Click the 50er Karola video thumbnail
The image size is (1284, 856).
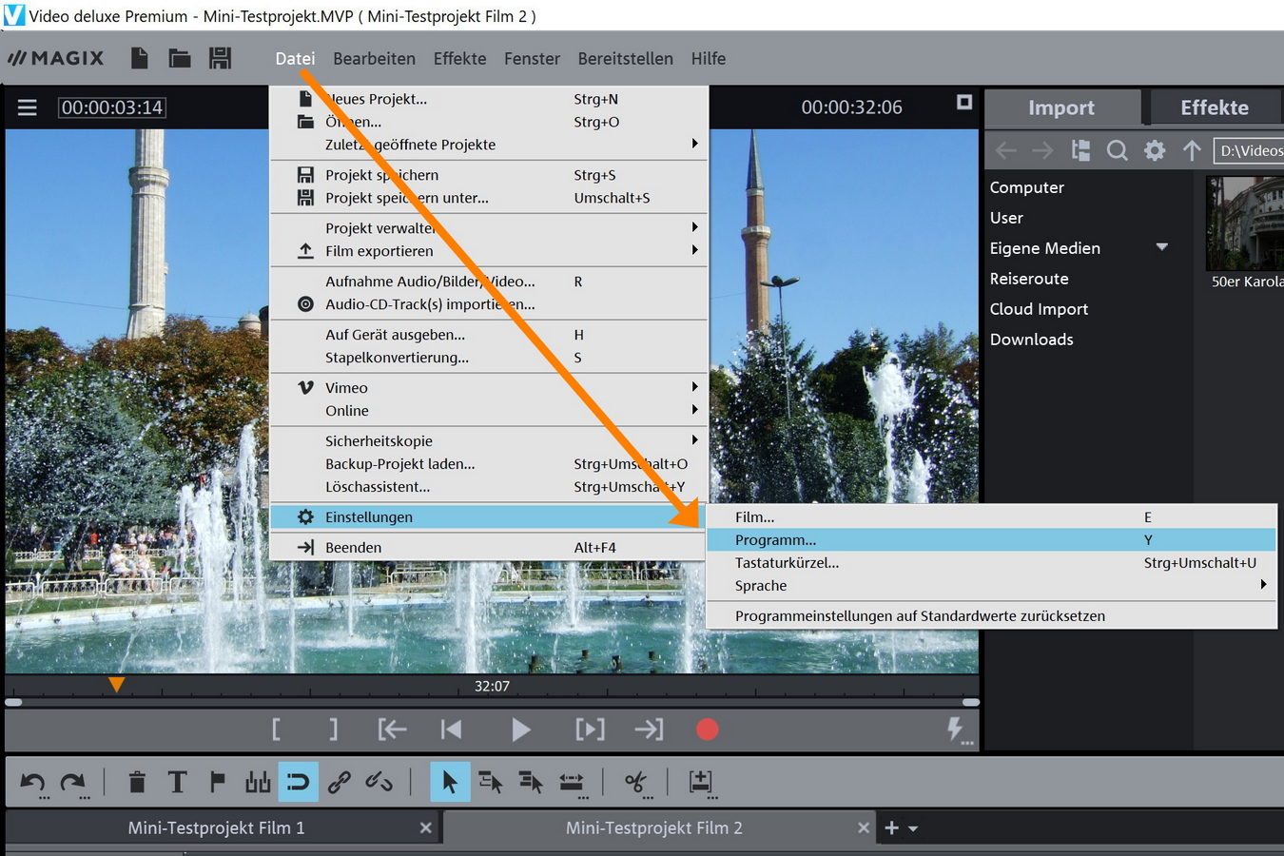coord(1245,224)
